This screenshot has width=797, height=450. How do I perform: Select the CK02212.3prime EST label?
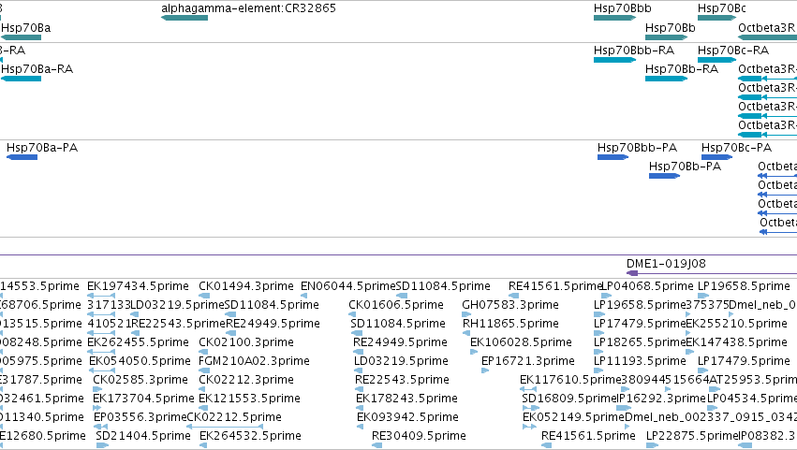(x=246, y=380)
